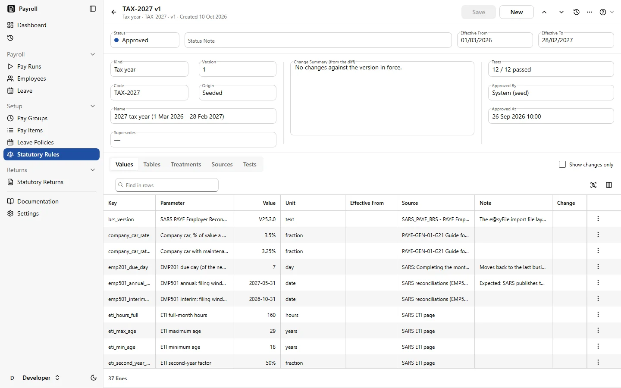This screenshot has width=621, height=388.
Task: Click the focus/scan icon above the table
Action: point(593,185)
